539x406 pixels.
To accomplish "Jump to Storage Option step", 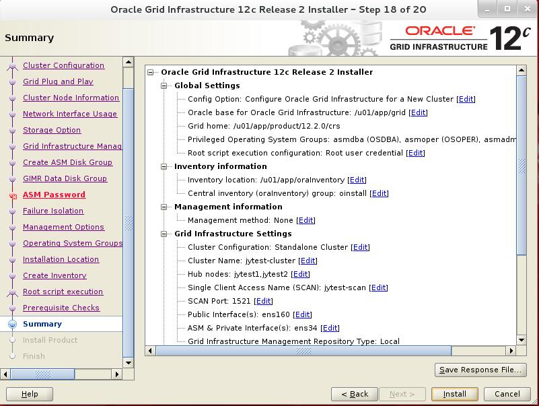I will 52,130.
